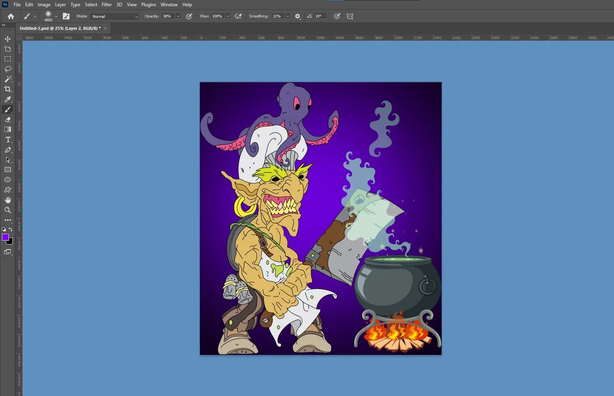The width and height of the screenshot is (614, 396).
Task: Select the Horizontal Type tool
Action: tap(8, 140)
